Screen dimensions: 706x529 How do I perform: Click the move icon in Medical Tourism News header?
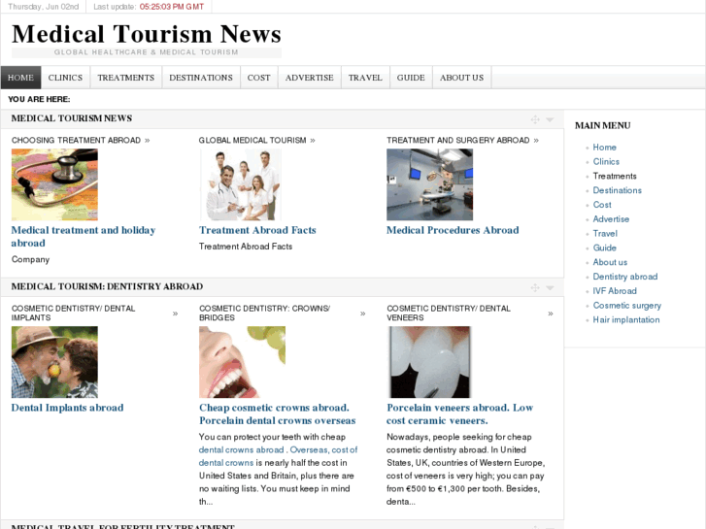[x=535, y=119]
